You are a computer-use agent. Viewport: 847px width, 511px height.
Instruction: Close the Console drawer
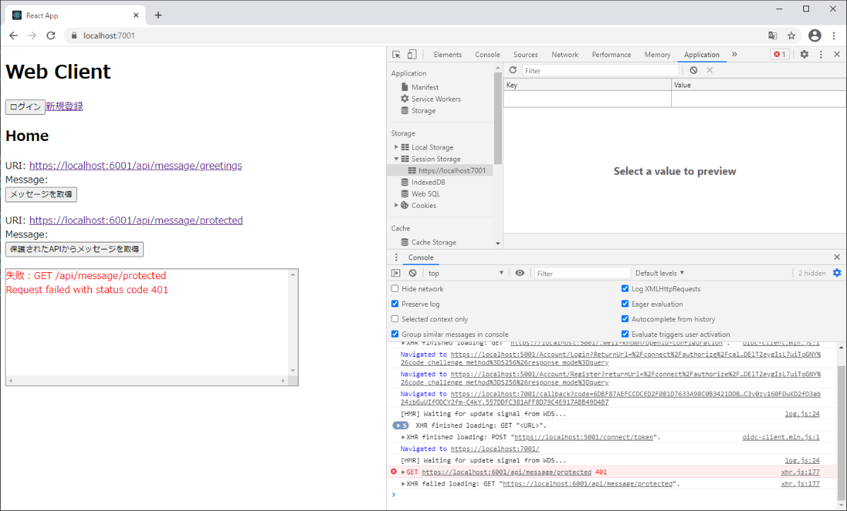click(837, 257)
